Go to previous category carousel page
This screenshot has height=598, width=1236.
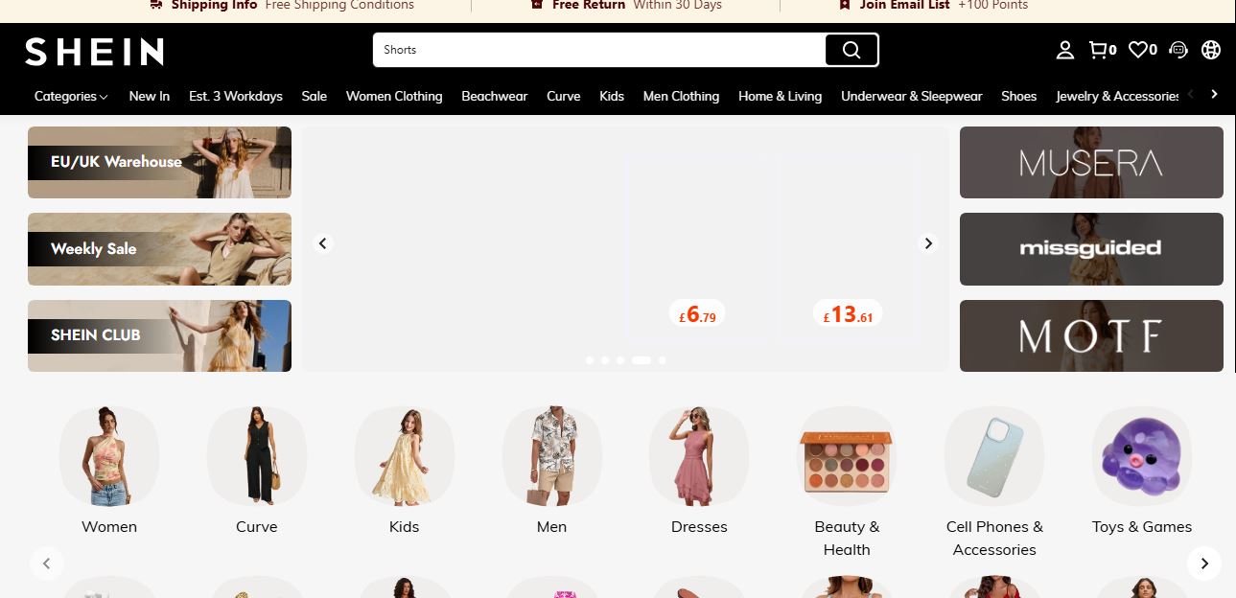[47, 563]
